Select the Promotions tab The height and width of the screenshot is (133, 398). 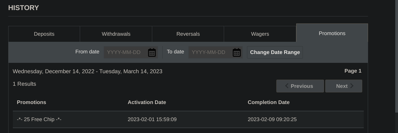coord(332,33)
